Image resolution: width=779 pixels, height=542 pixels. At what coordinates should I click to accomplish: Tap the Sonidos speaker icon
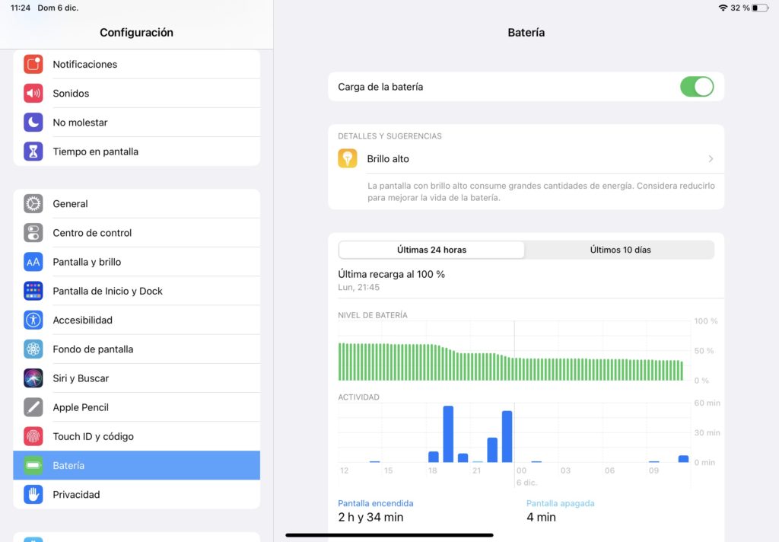point(33,94)
